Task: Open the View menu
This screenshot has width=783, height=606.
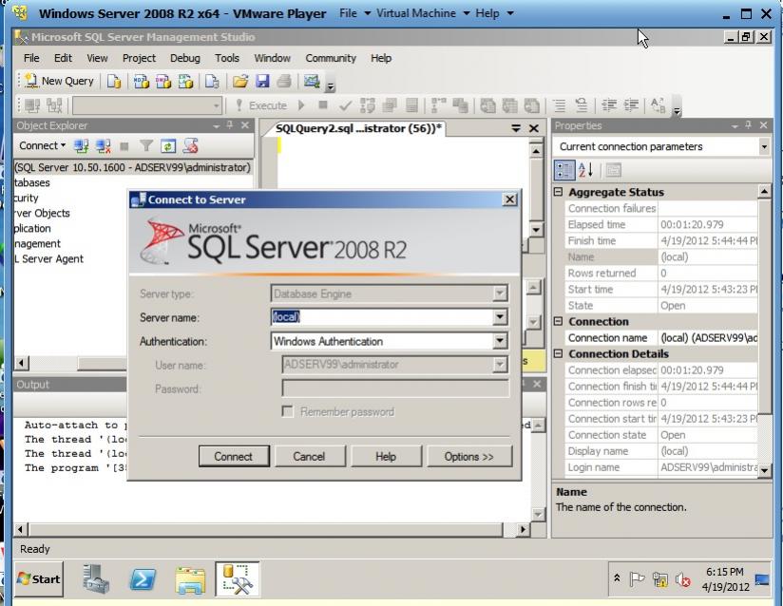Action: [97, 58]
